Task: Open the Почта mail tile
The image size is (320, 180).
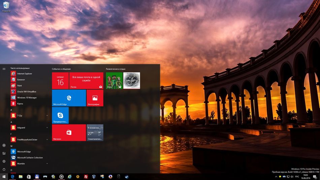Action: [86, 81]
